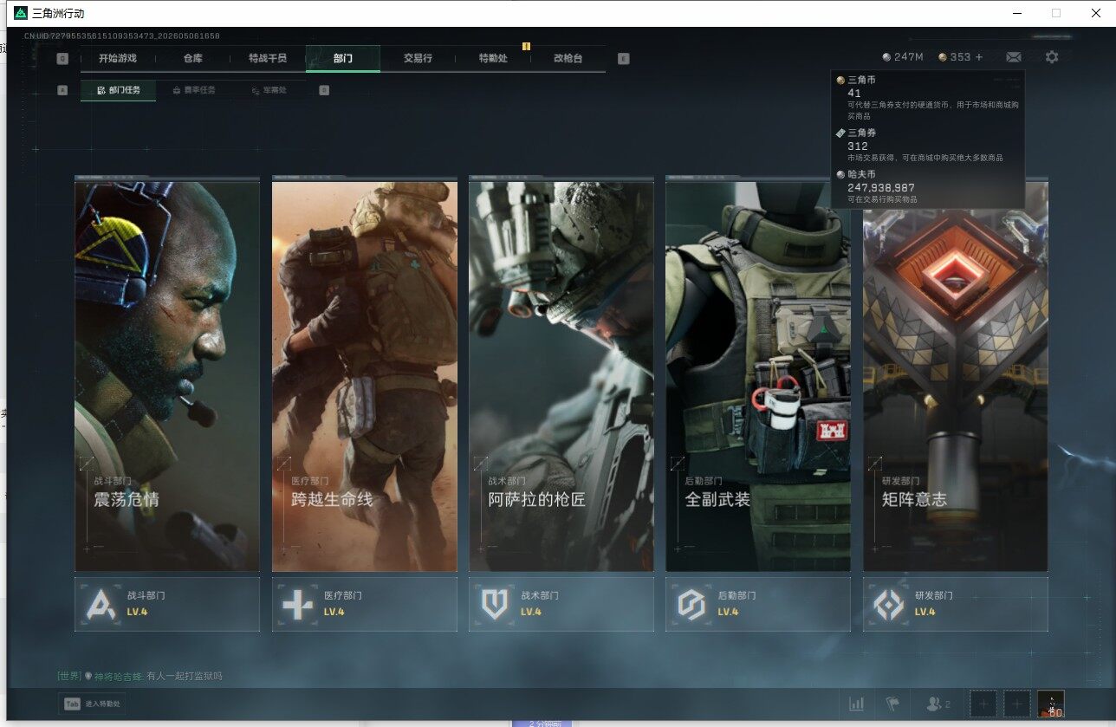The width and height of the screenshot is (1116, 727).
Task: Click the yellow notification badge above 特勤处
Action: (x=525, y=46)
